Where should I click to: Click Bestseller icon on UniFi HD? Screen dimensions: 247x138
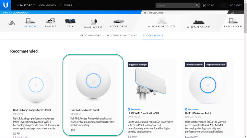(186, 109)
